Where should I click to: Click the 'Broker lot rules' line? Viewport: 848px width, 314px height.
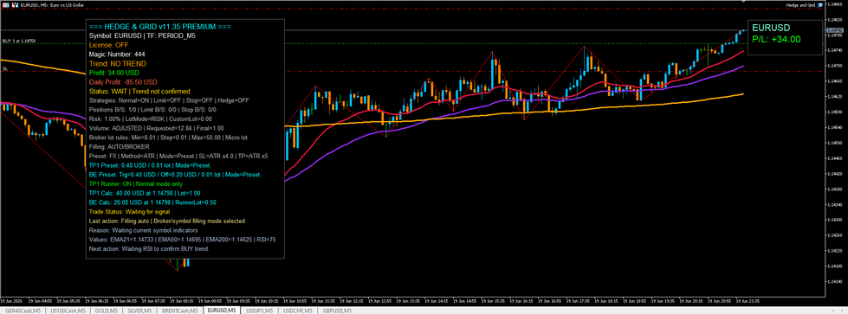(168, 138)
